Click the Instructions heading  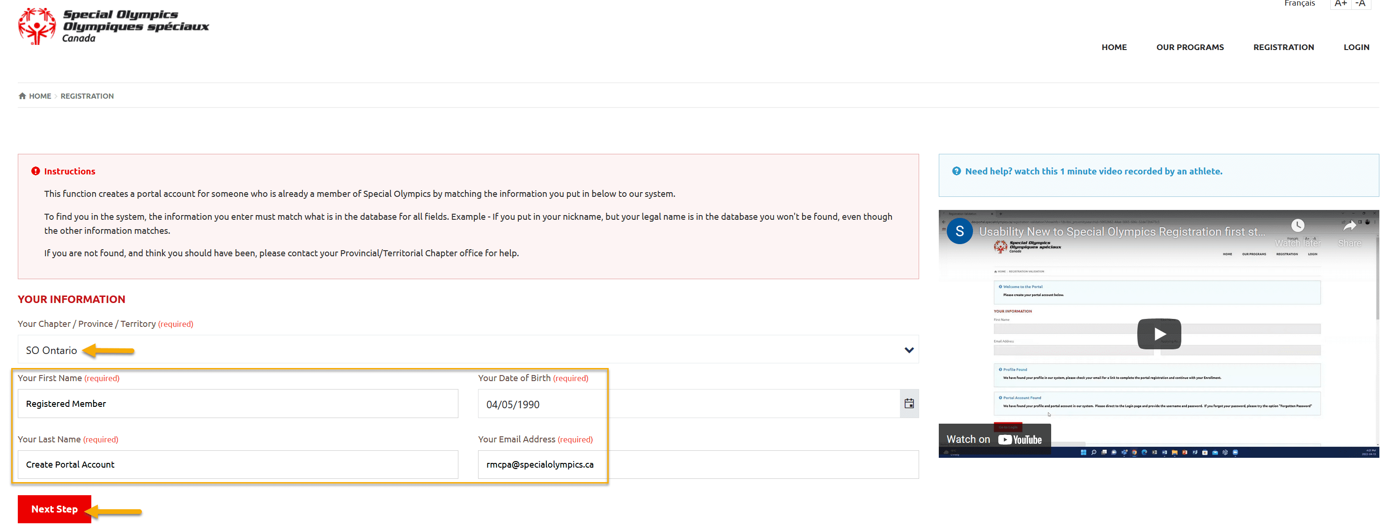tap(69, 171)
